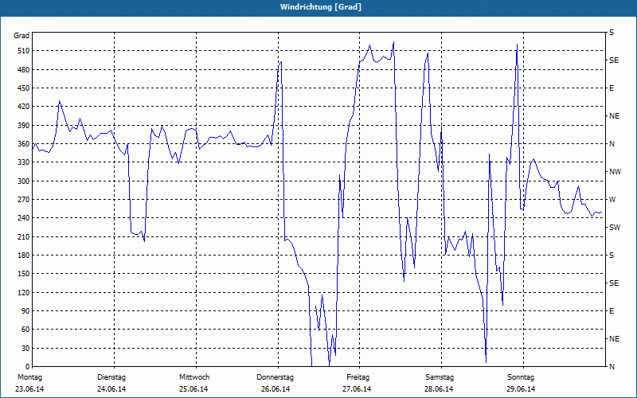Click the date 25.06.14
This screenshot has width=637, height=398.
pyautogui.click(x=193, y=389)
